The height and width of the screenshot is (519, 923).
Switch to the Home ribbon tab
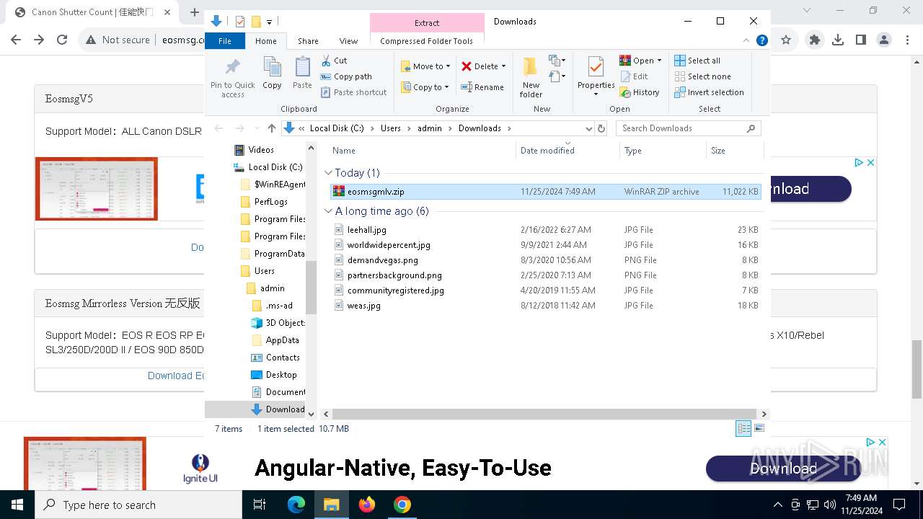click(x=265, y=41)
